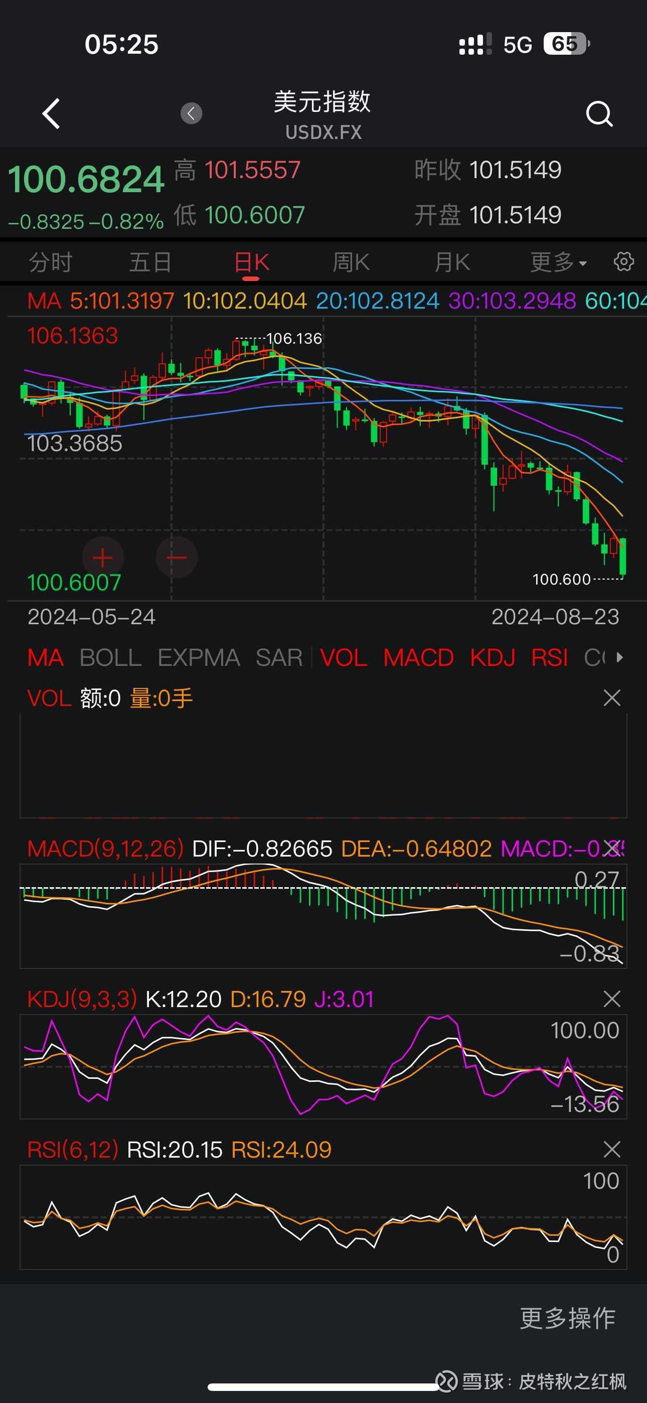The image size is (647, 1403).
Task: Tap the 更多操作 button
Action: coord(567,1318)
